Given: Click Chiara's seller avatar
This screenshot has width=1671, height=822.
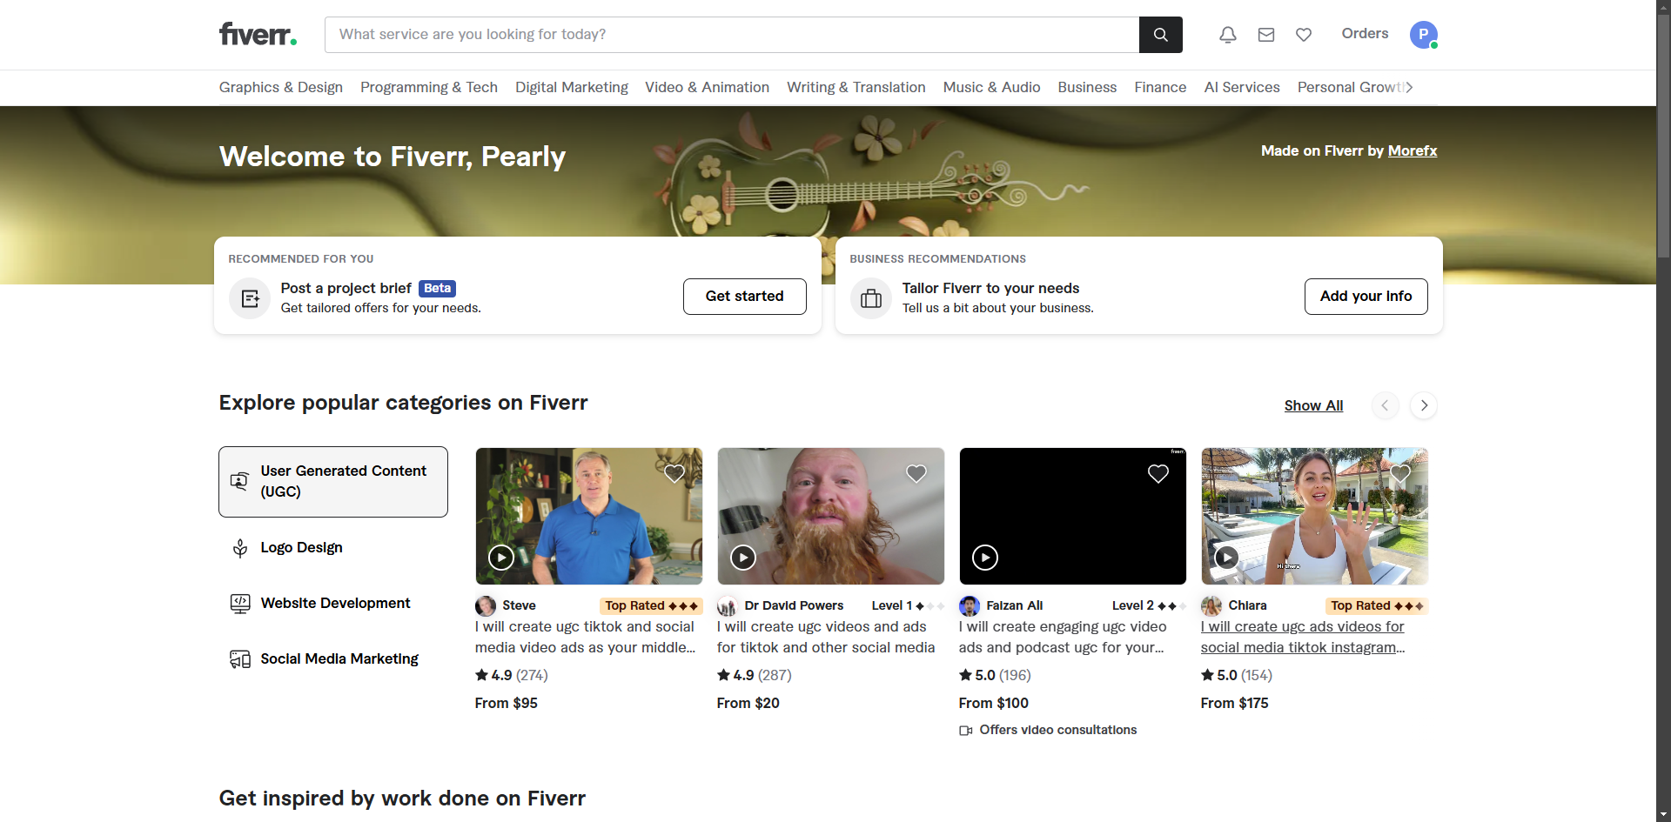Looking at the screenshot, I should (x=1211, y=605).
